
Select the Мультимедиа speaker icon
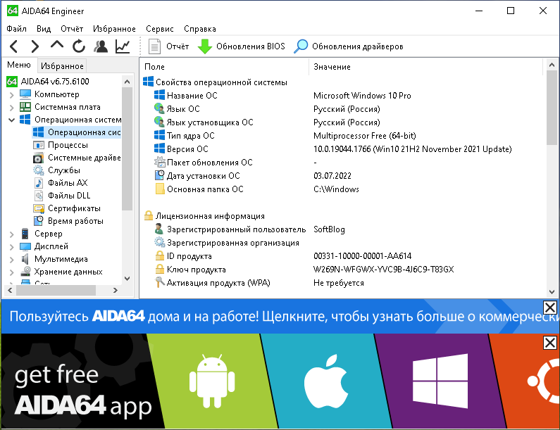tap(25, 259)
